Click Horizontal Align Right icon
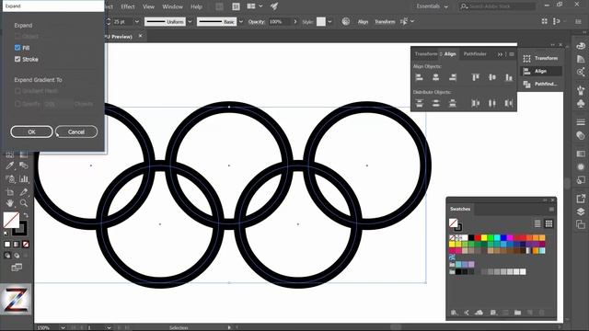589x331 pixels. (x=453, y=77)
